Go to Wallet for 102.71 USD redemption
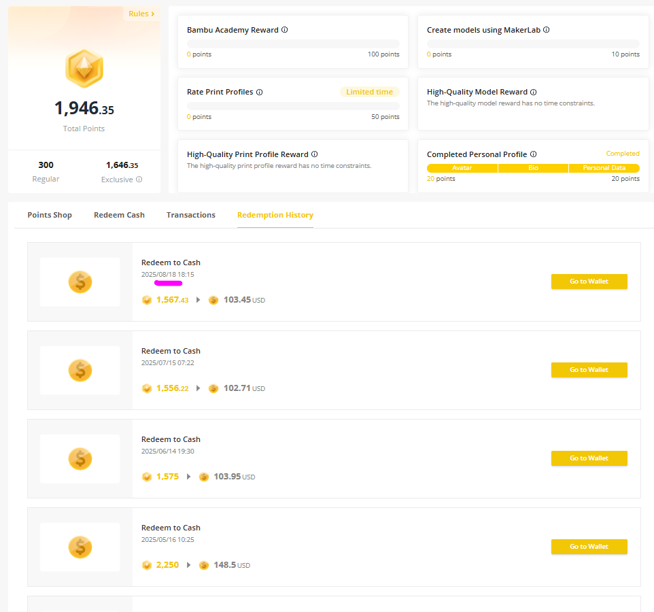This screenshot has width=654, height=612. tap(589, 370)
